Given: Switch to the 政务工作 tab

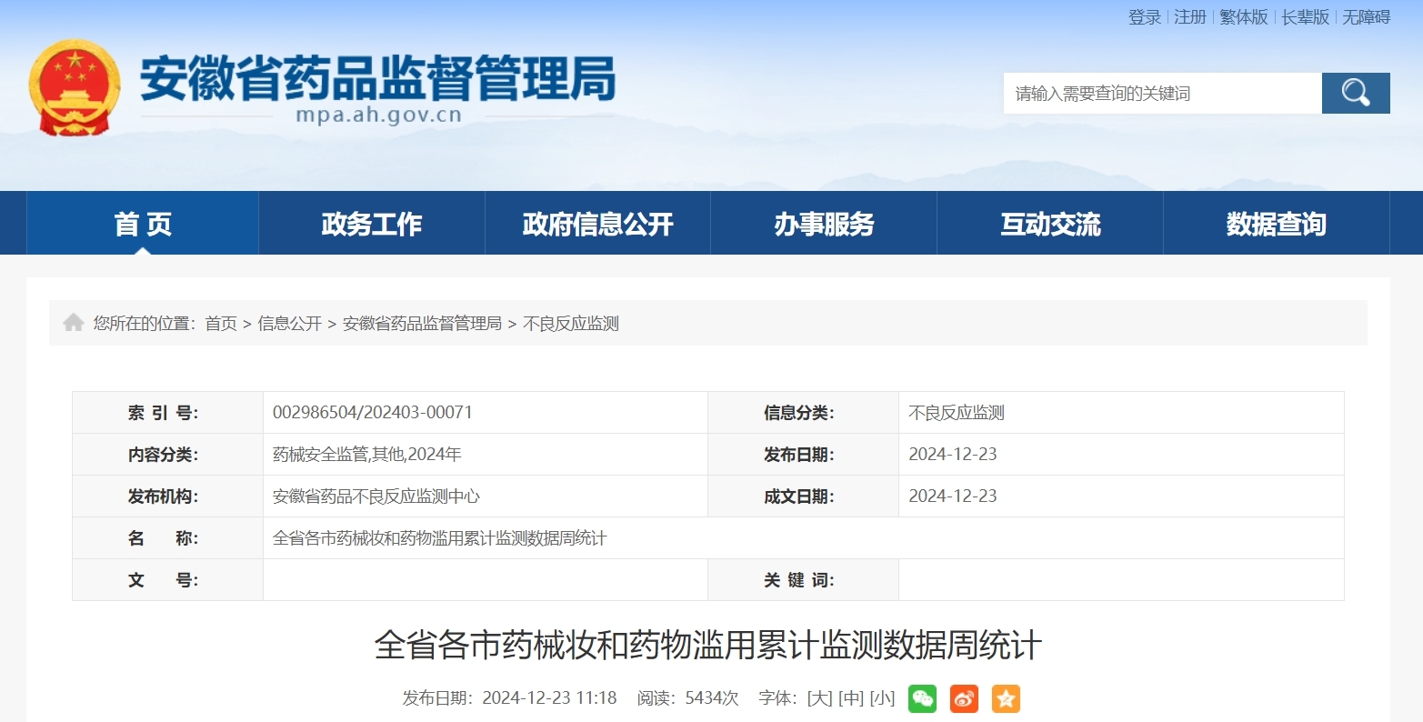Looking at the screenshot, I should 370,223.
